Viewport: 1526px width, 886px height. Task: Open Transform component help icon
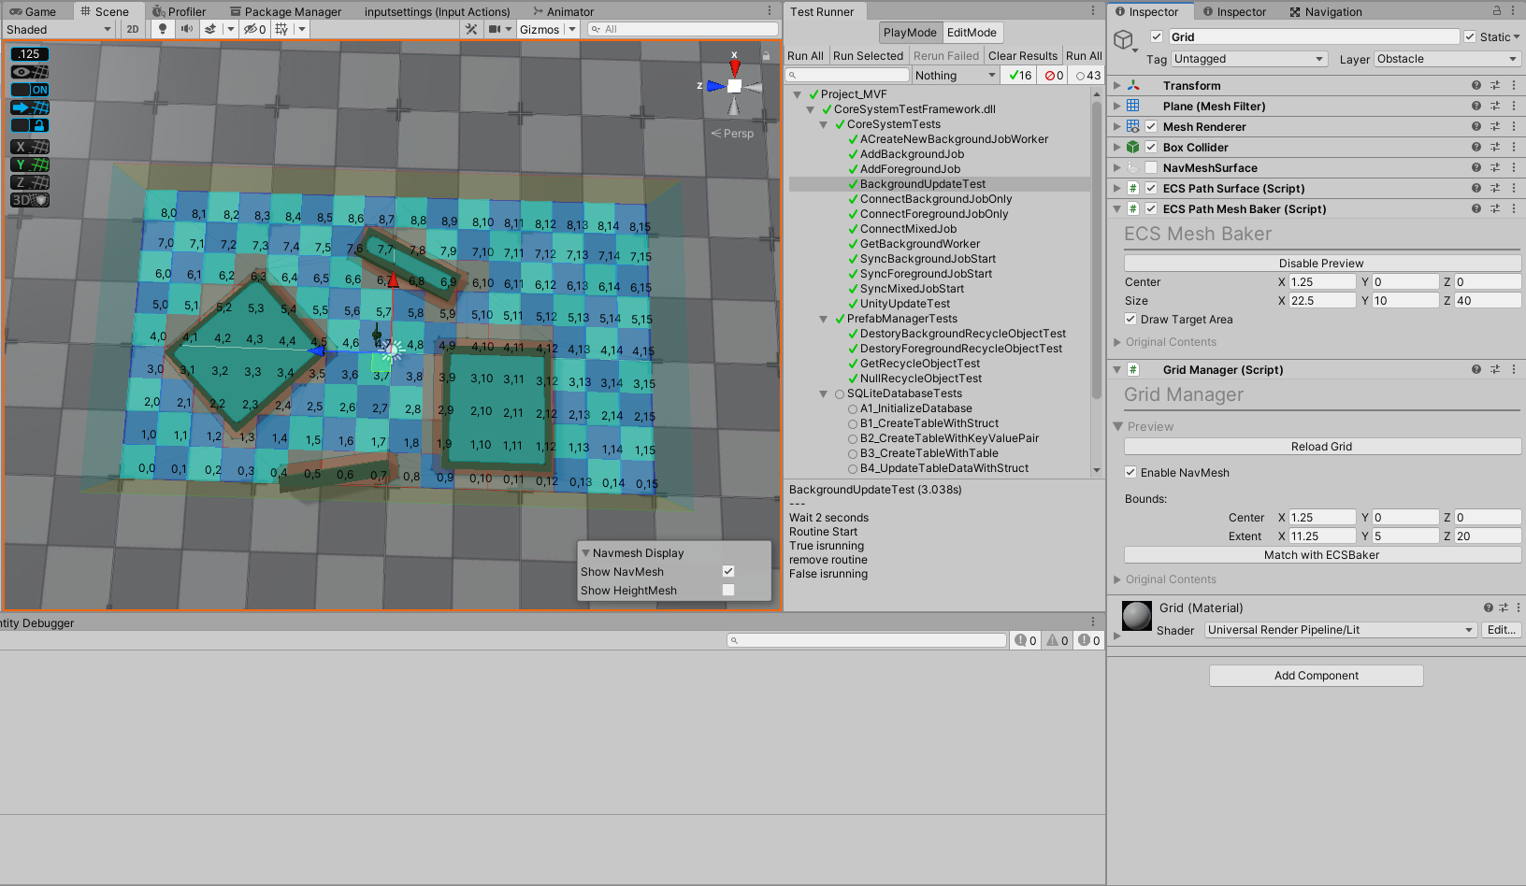pos(1476,85)
